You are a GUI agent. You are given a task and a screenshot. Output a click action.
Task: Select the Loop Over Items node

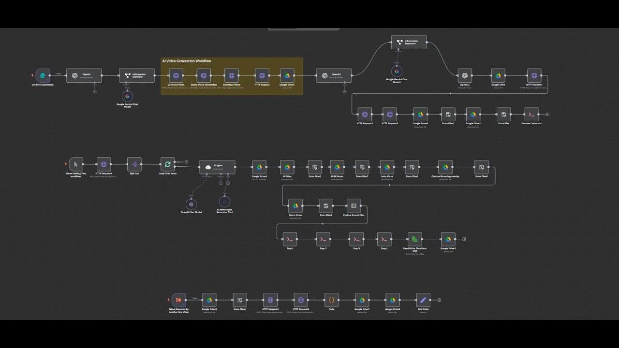pyautogui.click(x=168, y=164)
